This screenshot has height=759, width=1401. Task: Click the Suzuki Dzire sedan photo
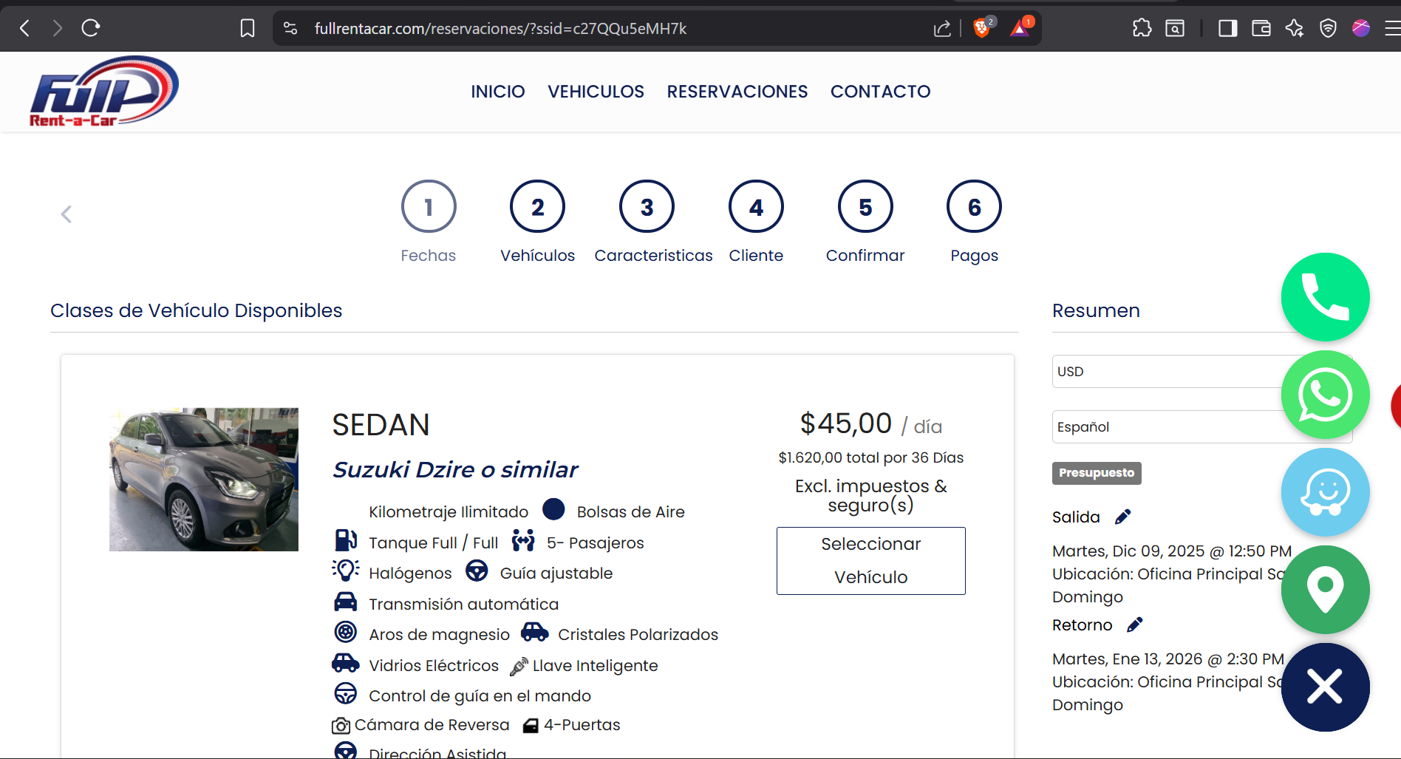click(204, 479)
